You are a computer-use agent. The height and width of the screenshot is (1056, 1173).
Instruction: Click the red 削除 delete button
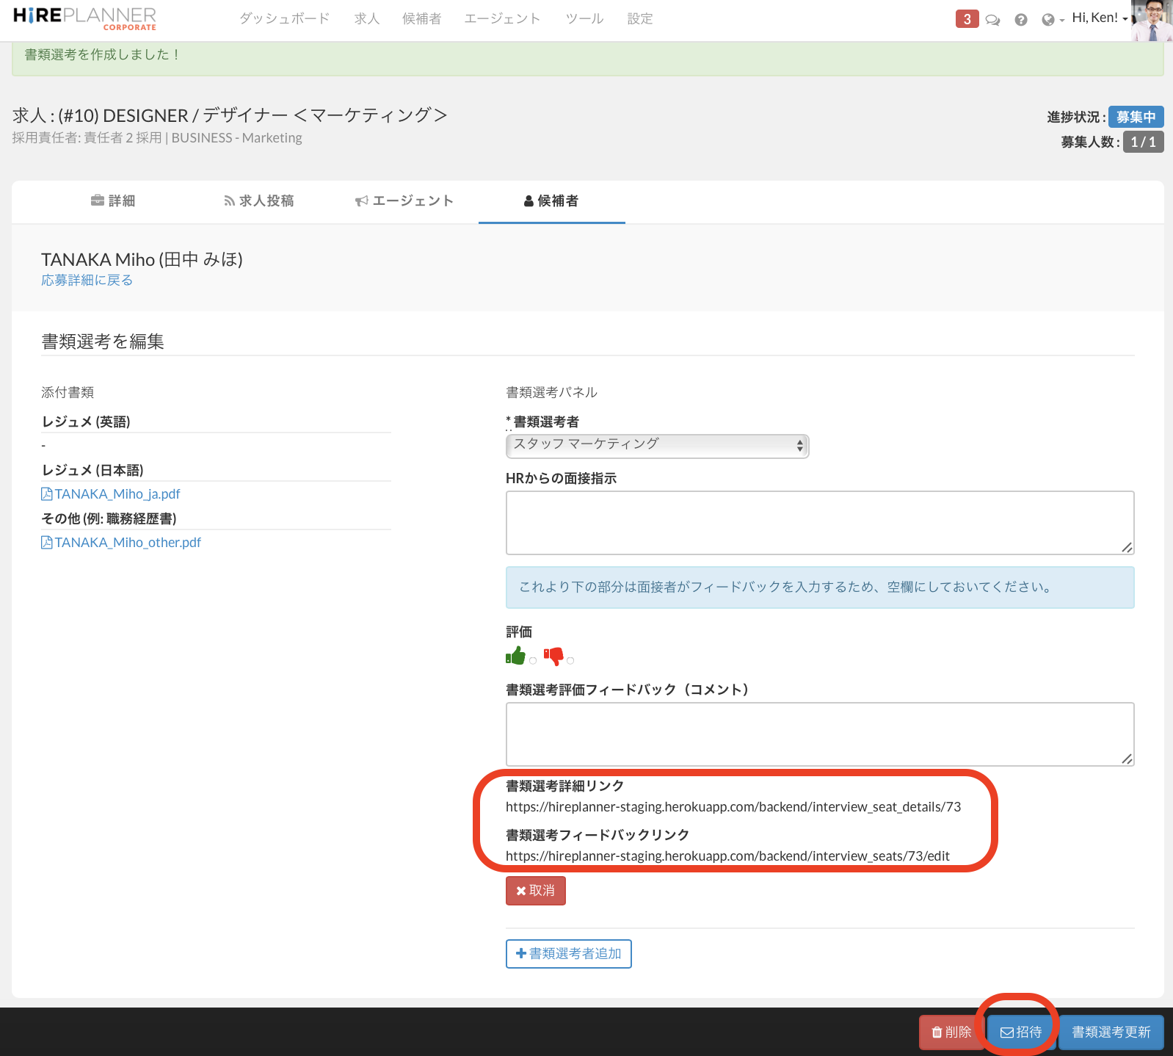[951, 1032]
